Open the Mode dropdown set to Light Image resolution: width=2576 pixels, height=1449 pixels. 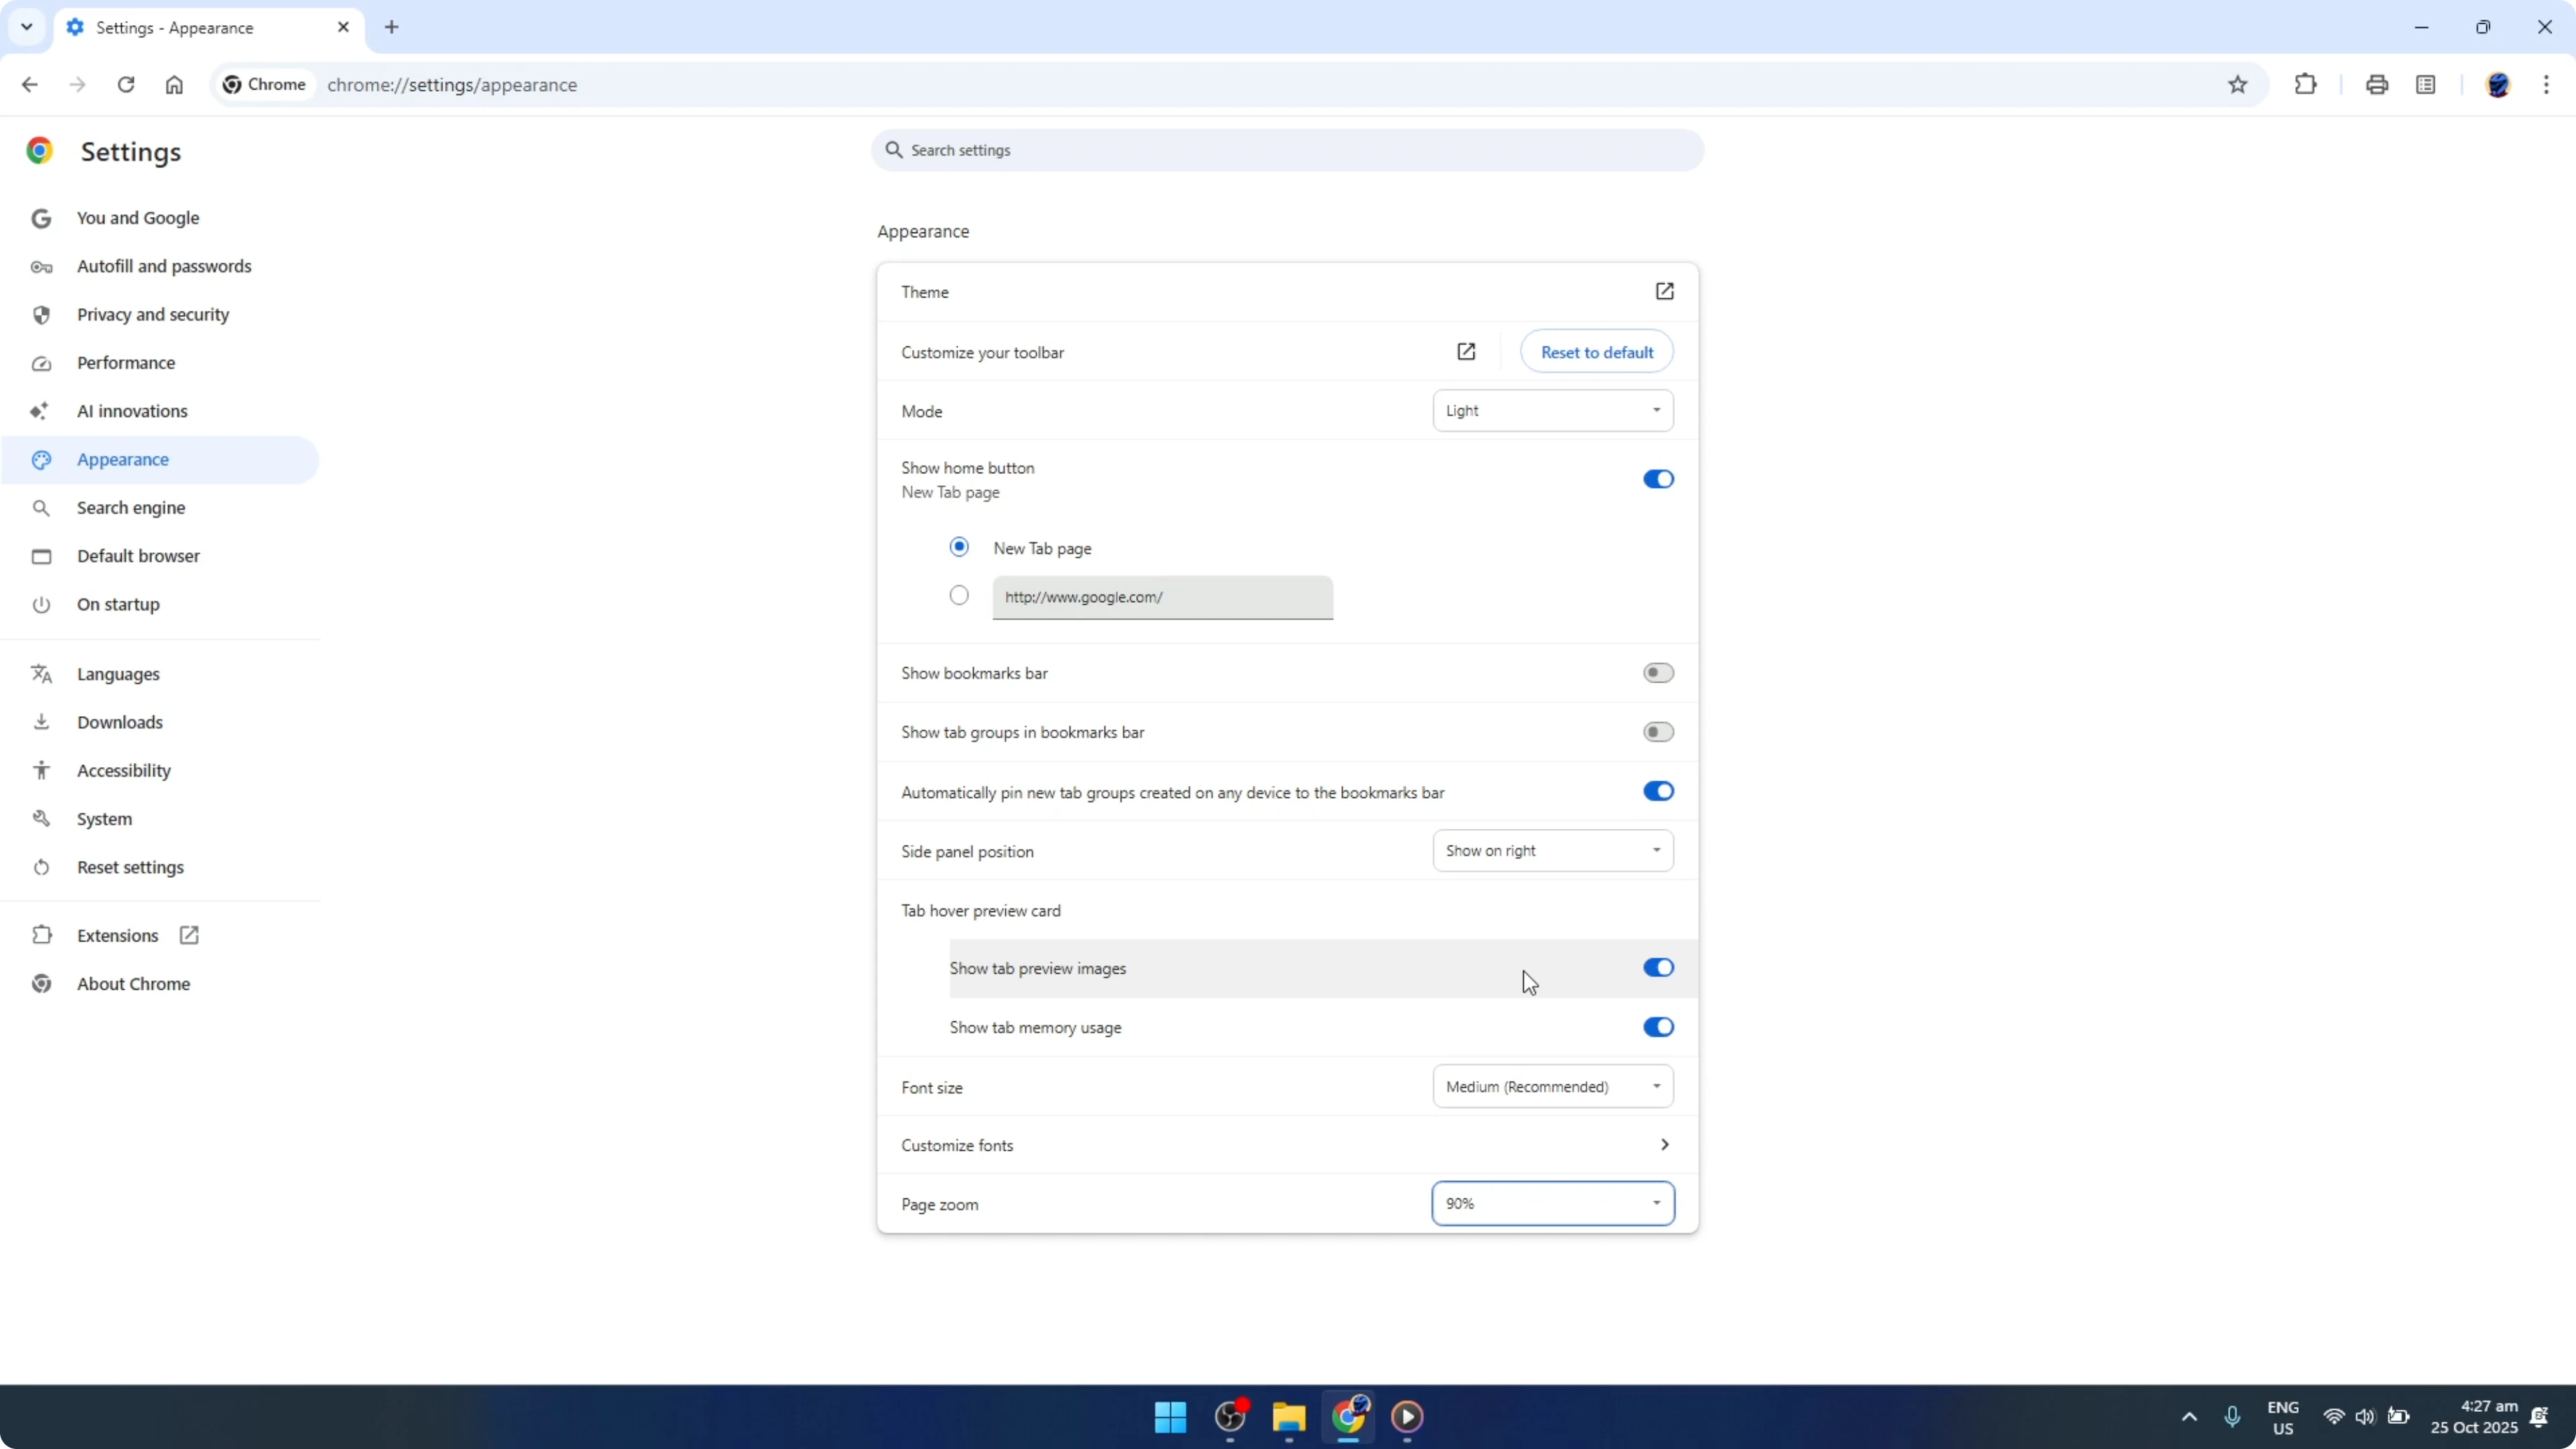click(x=1551, y=410)
